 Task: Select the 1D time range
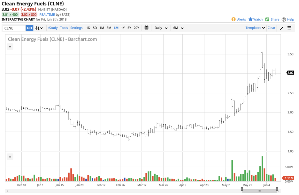[88, 28]
